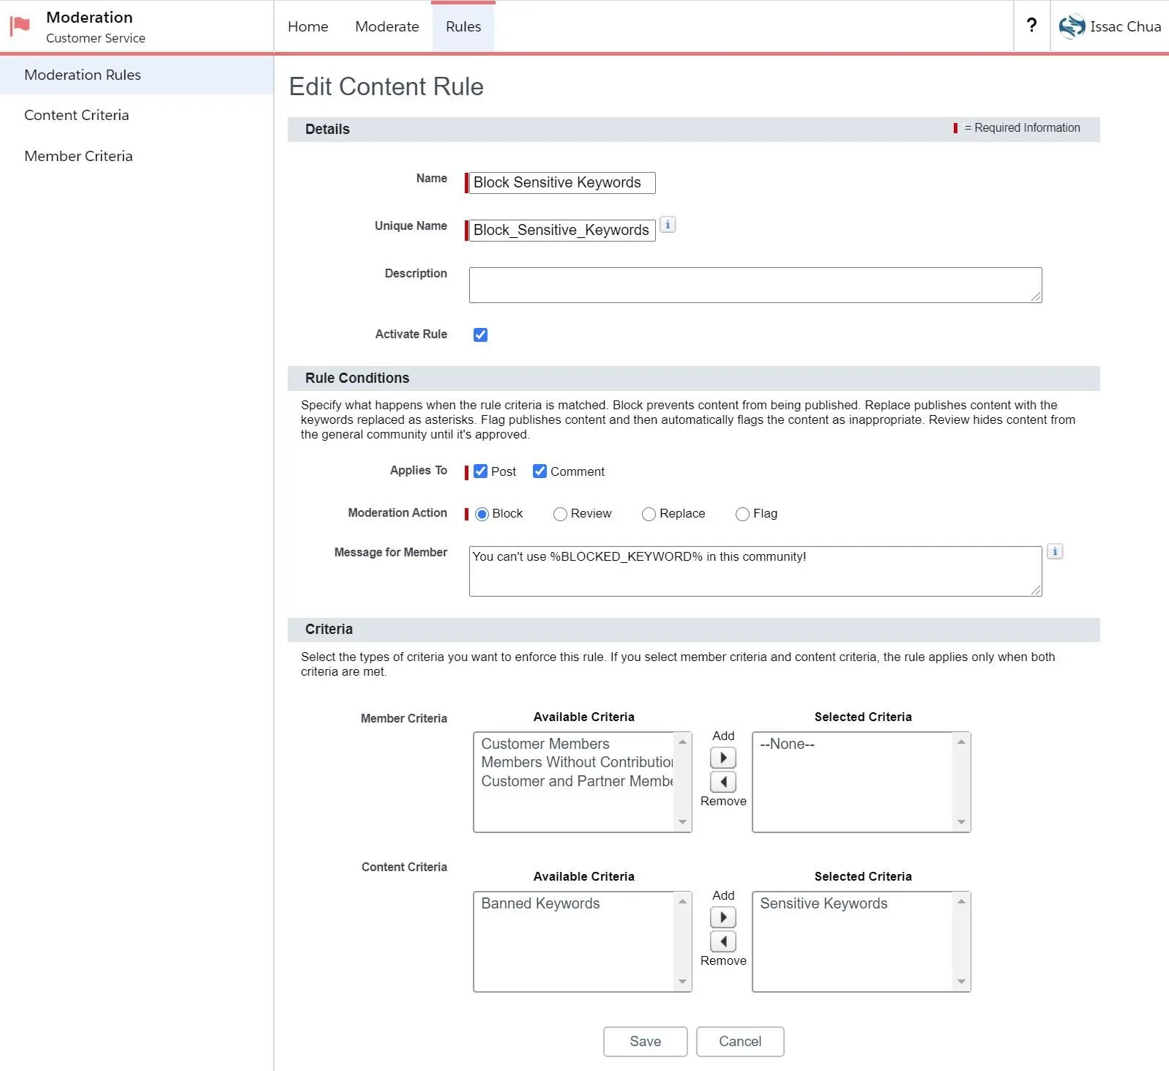This screenshot has width=1169, height=1071.
Task: Click scroll down arrow of Banned Keywords list
Action: click(x=682, y=982)
